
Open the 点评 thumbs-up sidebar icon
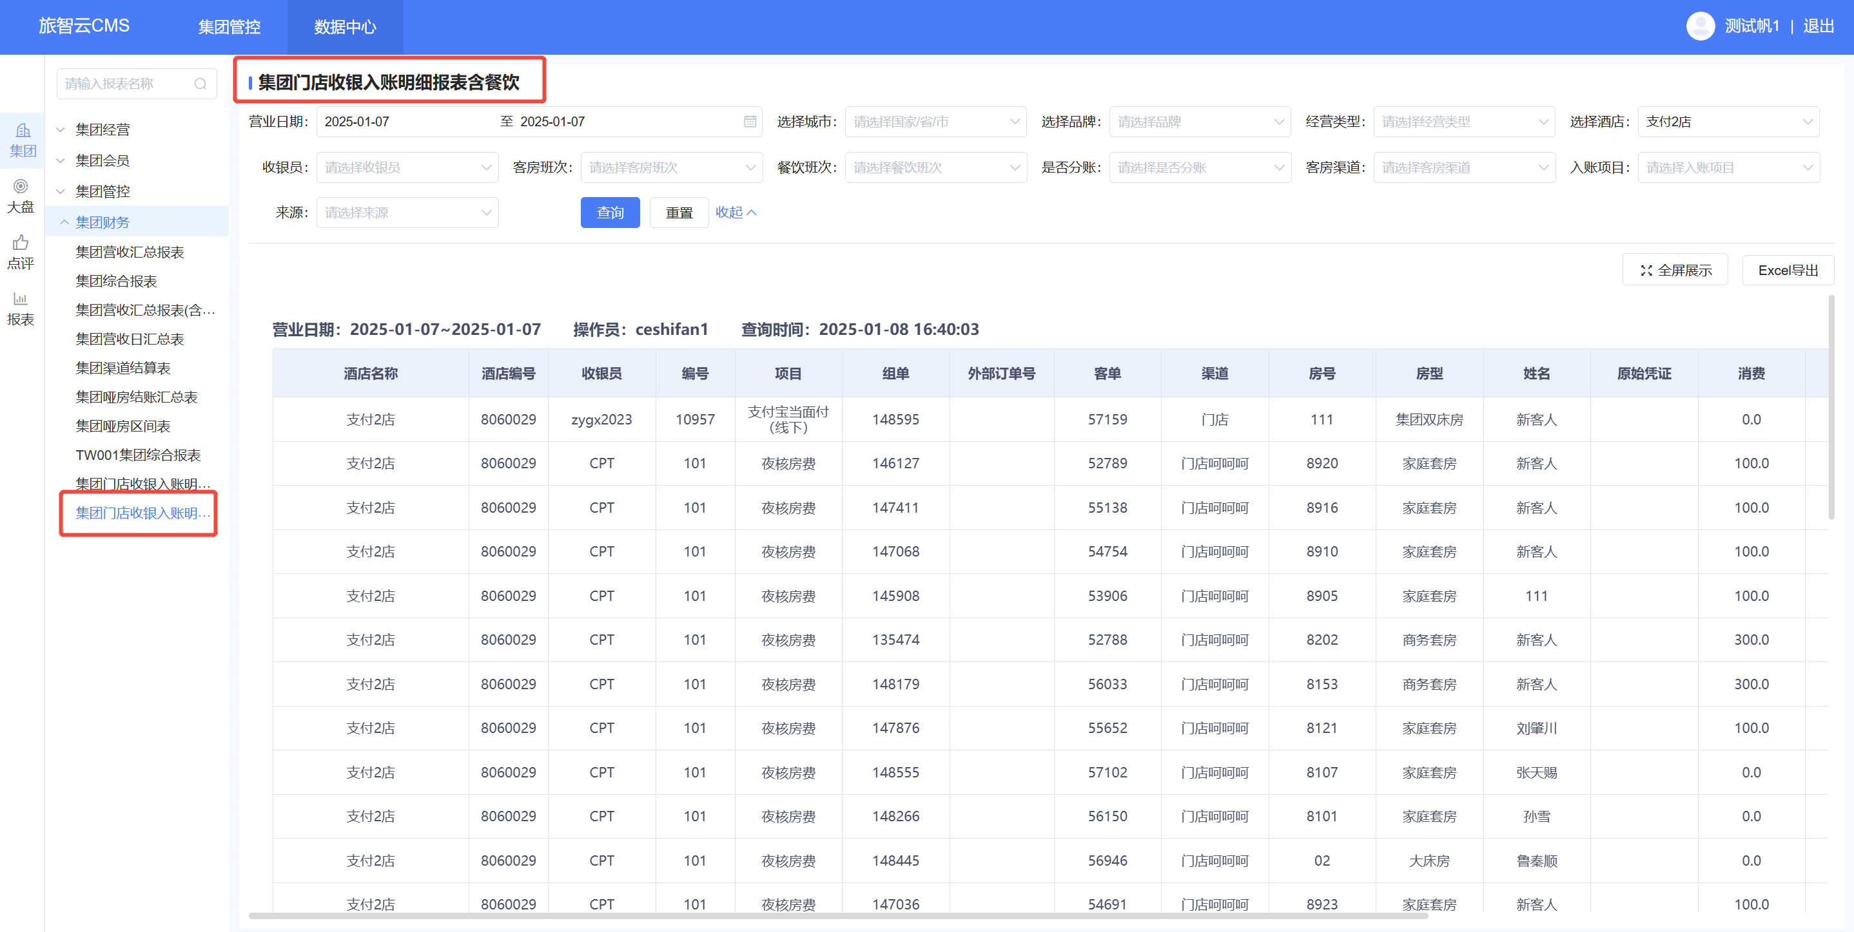21,252
